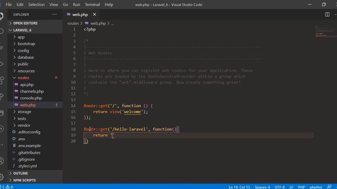Open Run and Debug activity icon

[1, 64]
